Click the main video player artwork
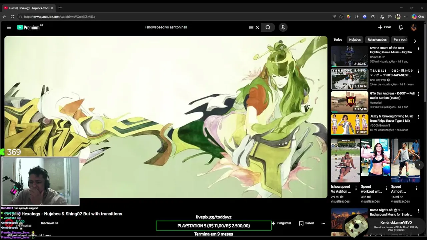 [x=166, y=117]
